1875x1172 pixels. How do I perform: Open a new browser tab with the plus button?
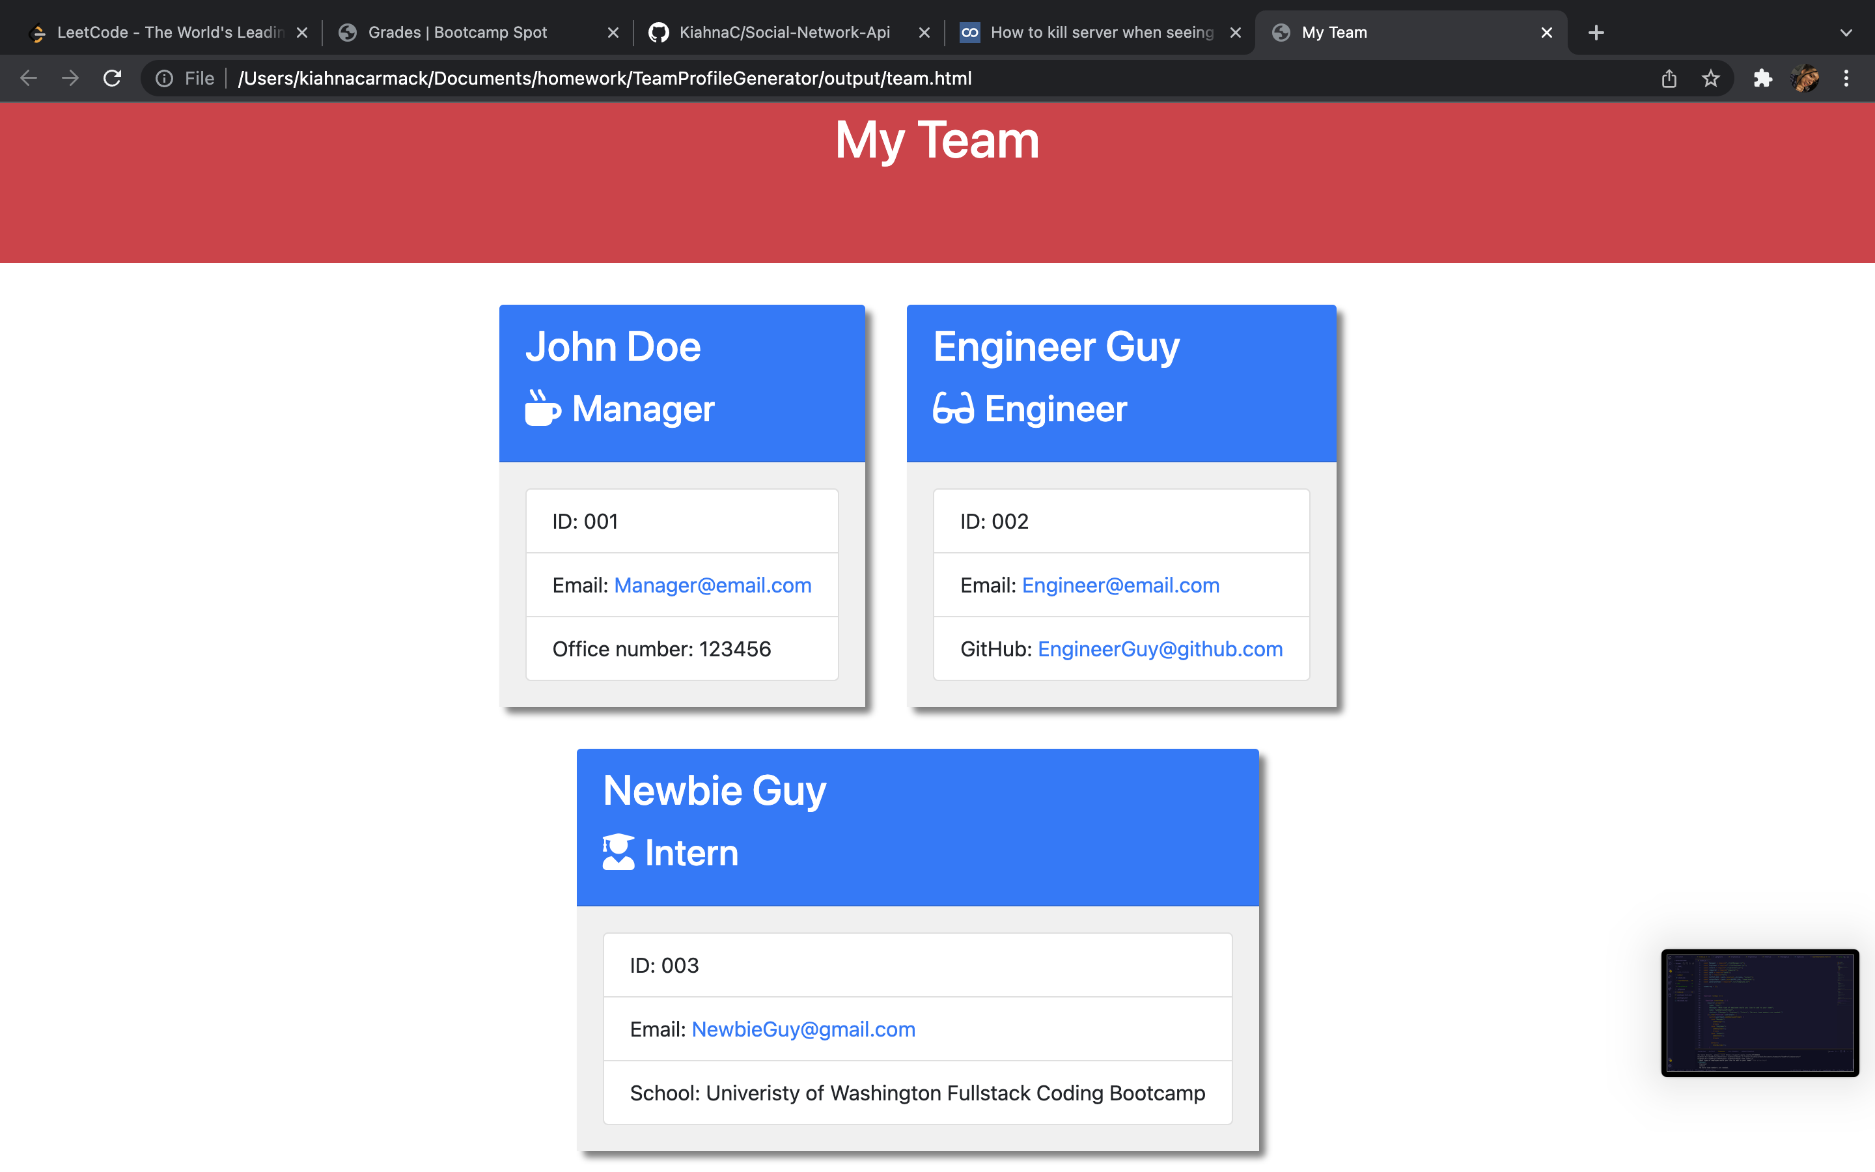(1596, 32)
